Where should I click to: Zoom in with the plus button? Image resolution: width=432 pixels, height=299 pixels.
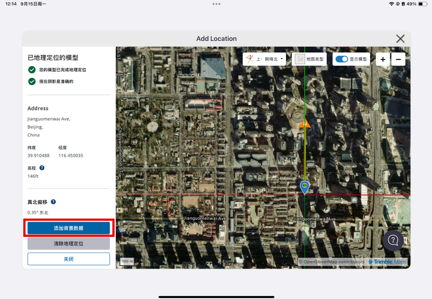coord(383,59)
